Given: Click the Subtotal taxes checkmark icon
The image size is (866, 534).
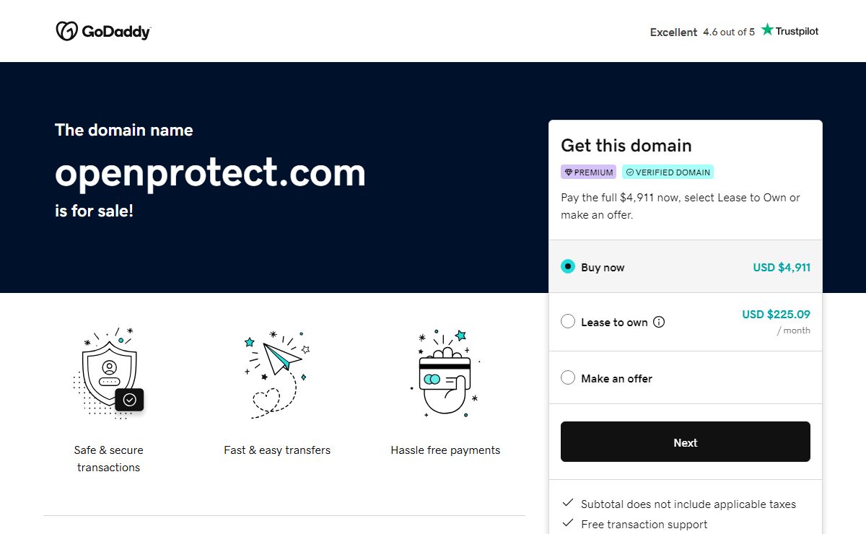Looking at the screenshot, I should tap(568, 503).
